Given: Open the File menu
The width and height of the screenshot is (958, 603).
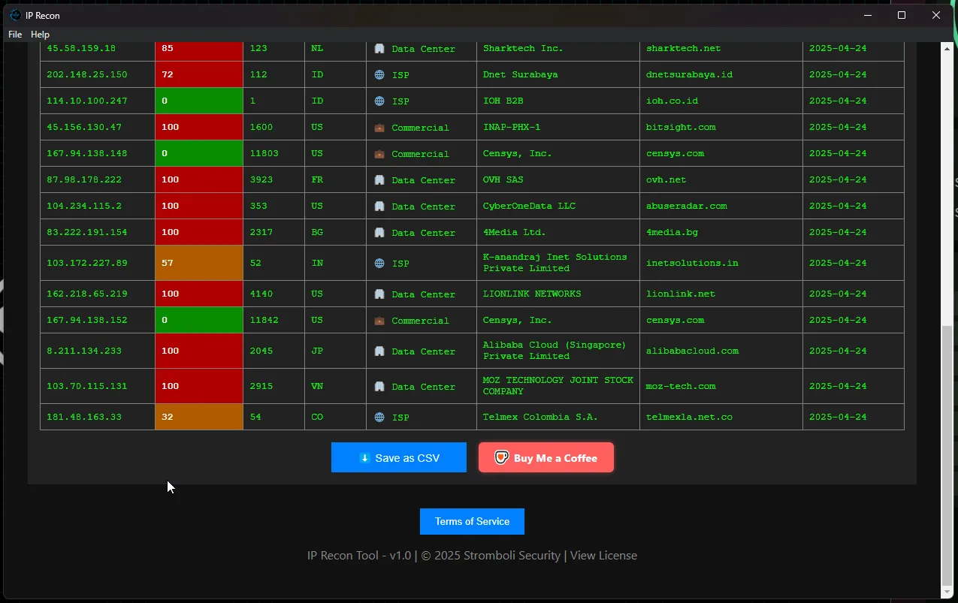Looking at the screenshot, I should [15, 35].
